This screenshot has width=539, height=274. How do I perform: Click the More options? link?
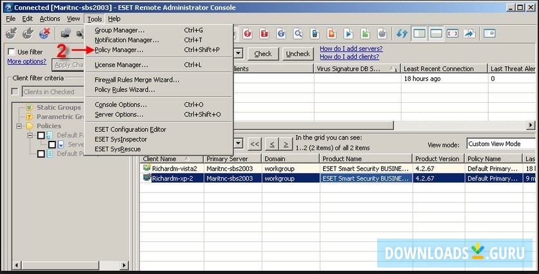coord(27,61)
